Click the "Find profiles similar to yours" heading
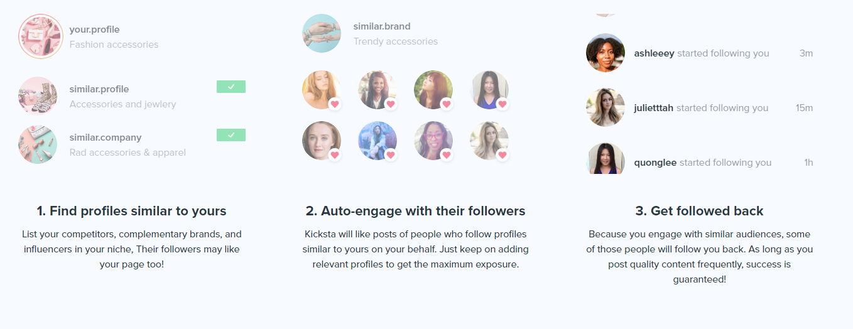The image size is (853, 329). click(131, 211)
